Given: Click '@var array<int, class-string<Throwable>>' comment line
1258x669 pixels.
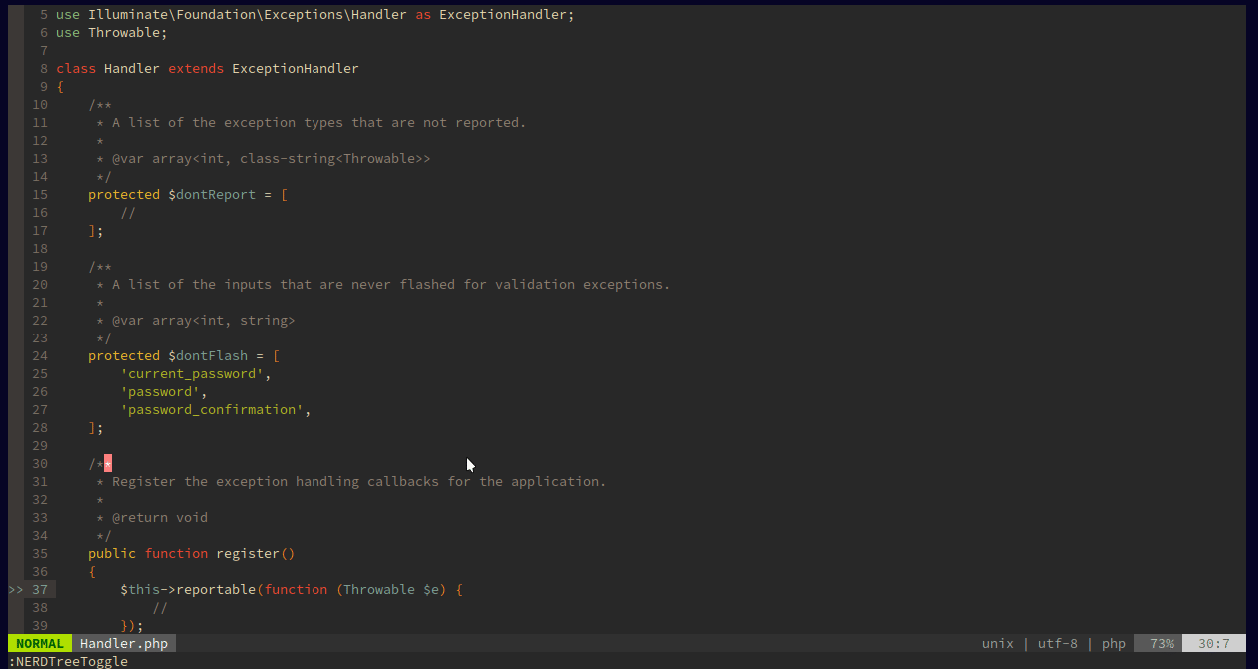Looking at the screenshot, I should 272,159.
